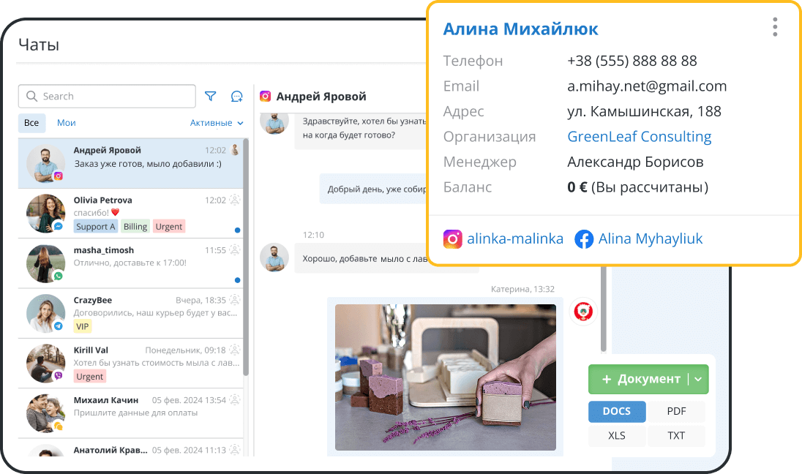Switch to the Все chats tab
The width and height of the screenshot is (802, 474).
pyautogui.click(x=31, y=122)
